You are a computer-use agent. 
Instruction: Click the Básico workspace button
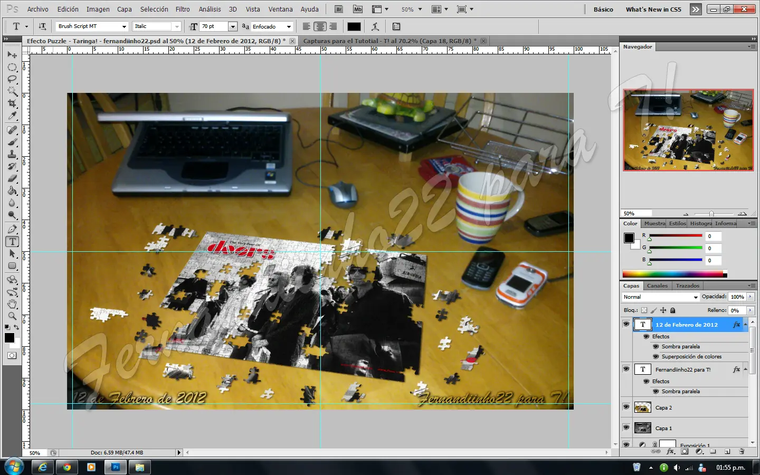click(x=603, y=9)
